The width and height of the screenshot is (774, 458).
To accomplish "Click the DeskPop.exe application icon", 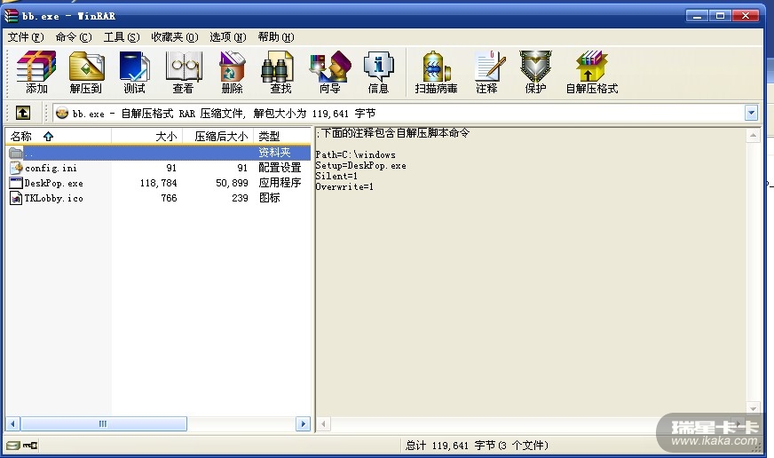I will click(x=16, y=183).
